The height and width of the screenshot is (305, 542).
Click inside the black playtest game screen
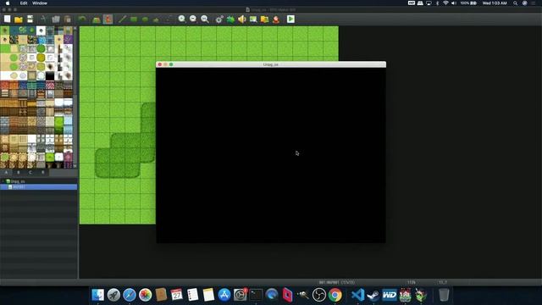click(x=271, y=155)
